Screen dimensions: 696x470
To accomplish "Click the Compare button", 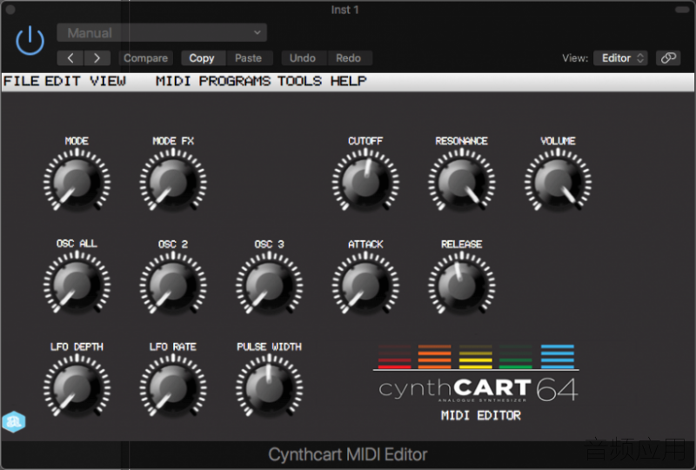I will (145, 57).
